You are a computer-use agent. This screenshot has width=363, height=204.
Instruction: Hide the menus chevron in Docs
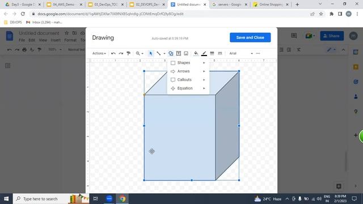pyautogui.click(x=343, y=50)
